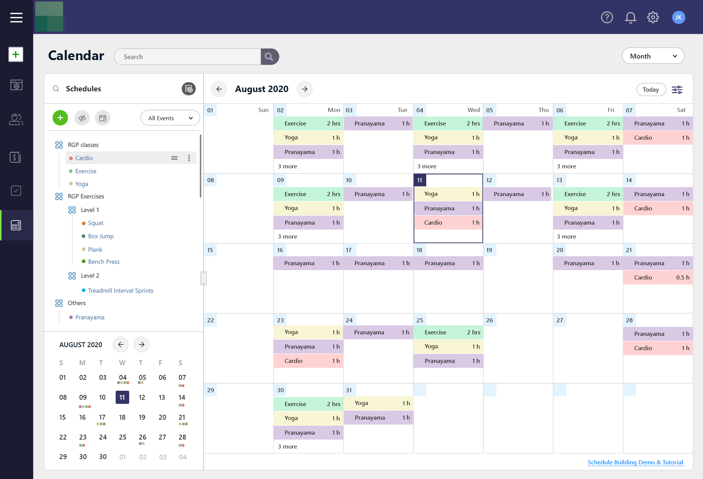Open the calendar grid sidebar icon
Viewport: 703px width, 479px height.
click(x=16, y=225)
